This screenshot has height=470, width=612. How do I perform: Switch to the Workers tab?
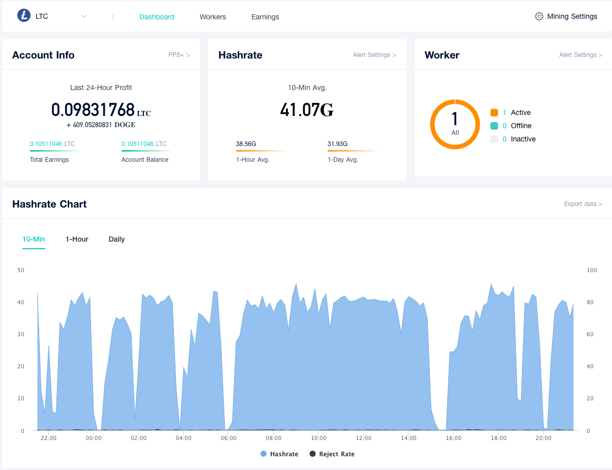[x=213, y=17]
